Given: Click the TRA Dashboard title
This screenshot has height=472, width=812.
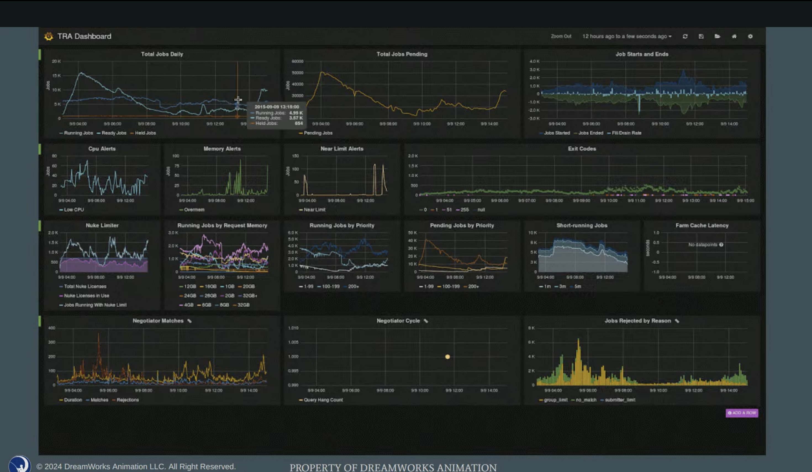Looking at the screenshot, I should [84, 36].
